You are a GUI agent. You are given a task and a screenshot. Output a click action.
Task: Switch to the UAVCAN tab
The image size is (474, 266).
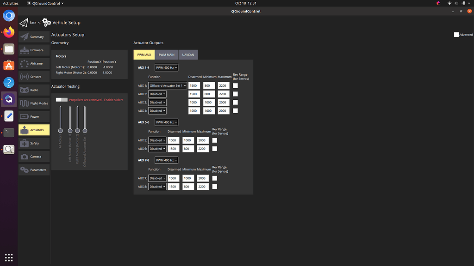click(x=188, y=54)
